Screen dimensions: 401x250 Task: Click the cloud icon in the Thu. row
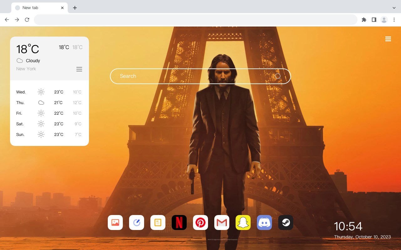click(x=41, y=102)
